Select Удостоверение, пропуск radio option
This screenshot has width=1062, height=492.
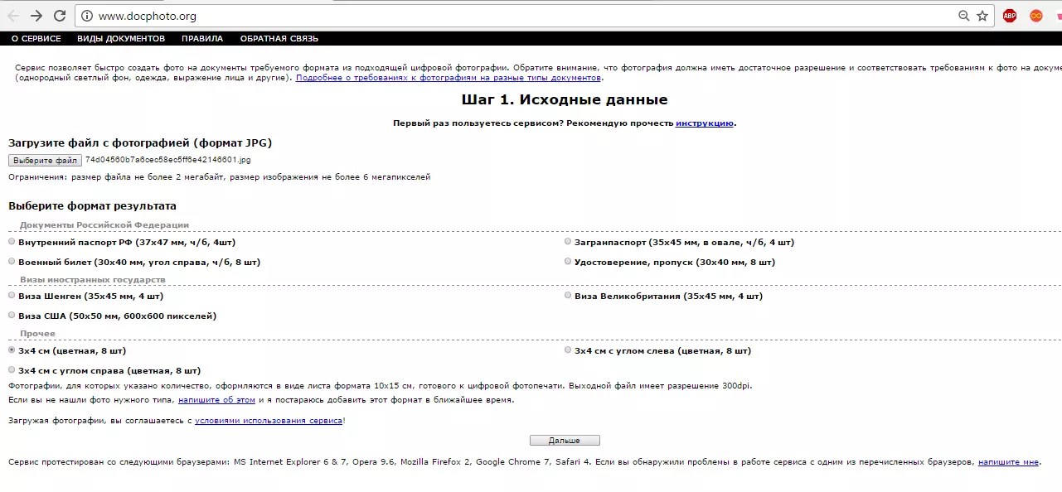click(568, 262)
